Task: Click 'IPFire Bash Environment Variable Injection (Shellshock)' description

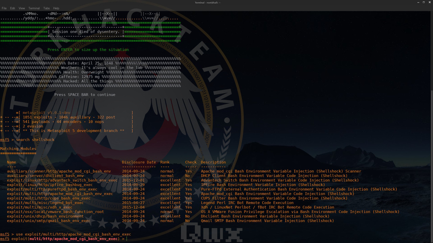Action: pos(263,185)
